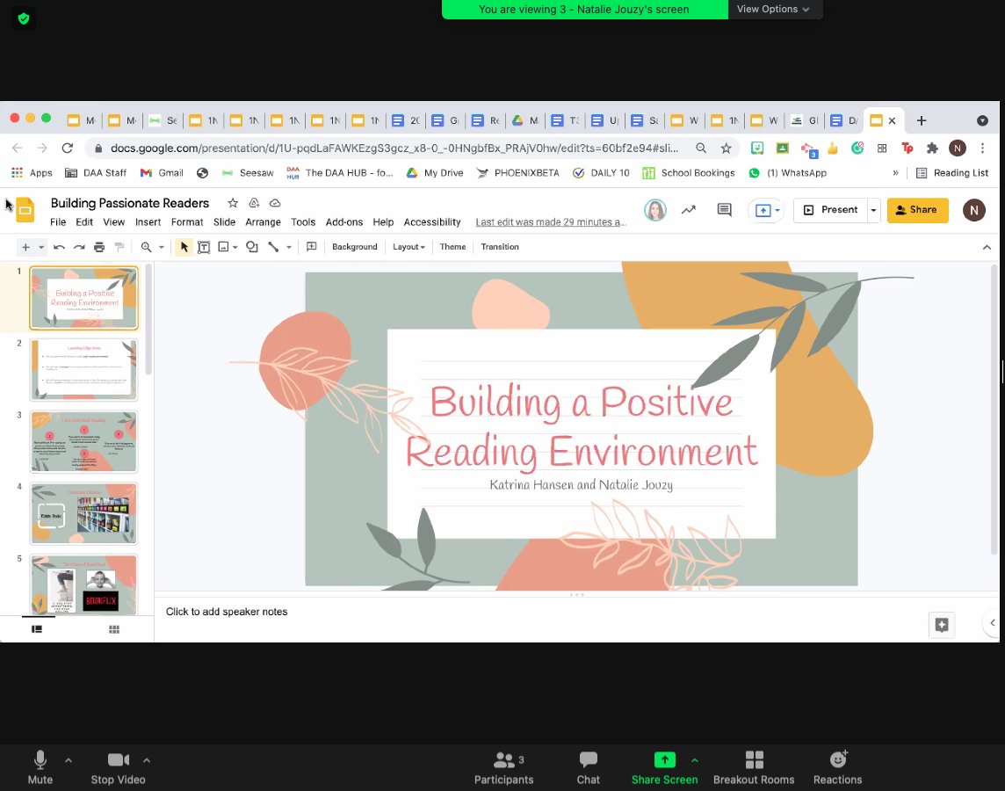This screenshot has width=1005, height=791.
Task: Open the insert image dropdown arrow
Action: pos(235,248)
